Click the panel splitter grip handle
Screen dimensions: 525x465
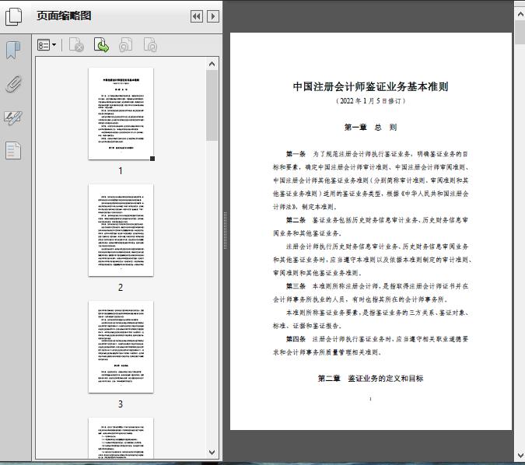[x=226, y=230]
